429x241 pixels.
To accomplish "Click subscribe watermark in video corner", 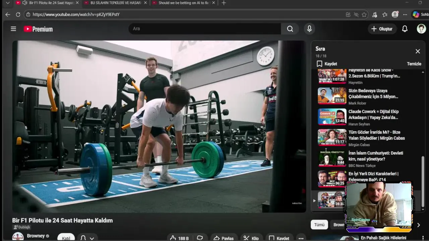I will tap(297, 203).
